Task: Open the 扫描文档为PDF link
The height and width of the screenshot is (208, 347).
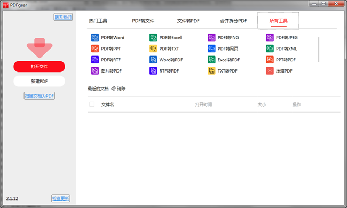Action: pos(40,95)
